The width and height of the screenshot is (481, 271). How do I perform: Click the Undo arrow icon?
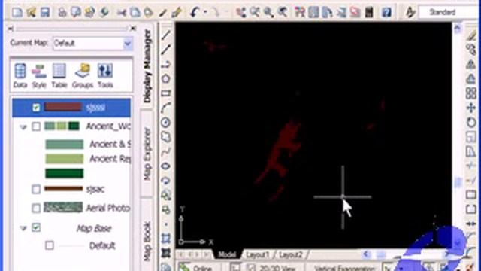point(195,12)
